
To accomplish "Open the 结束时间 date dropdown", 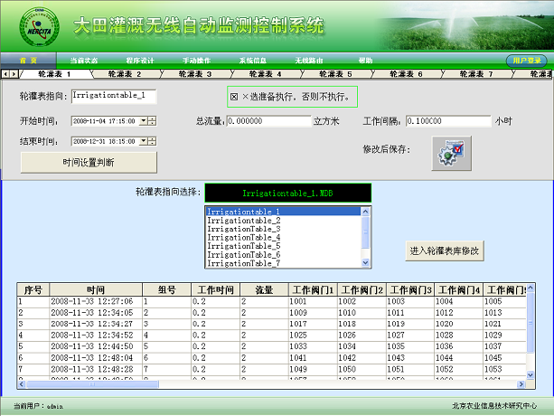I will (144, 141).
